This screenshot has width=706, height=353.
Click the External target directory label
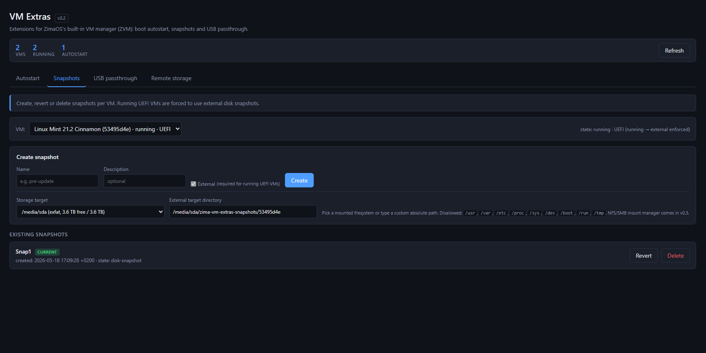(195, 200)
